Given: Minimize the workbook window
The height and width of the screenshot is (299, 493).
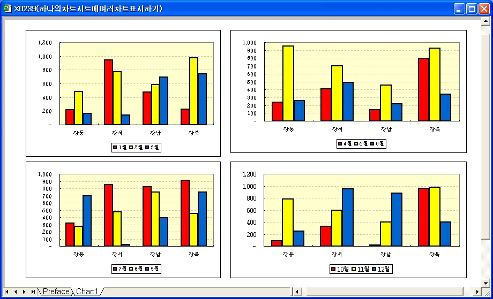Looking at the screenshot, I should click(x=459, y=9).
